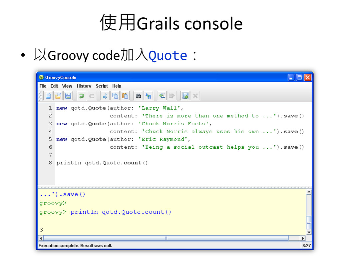Click the 'new' keyword on line 5
This screenshot has height=256, width=341.
(x=62, y=139)
